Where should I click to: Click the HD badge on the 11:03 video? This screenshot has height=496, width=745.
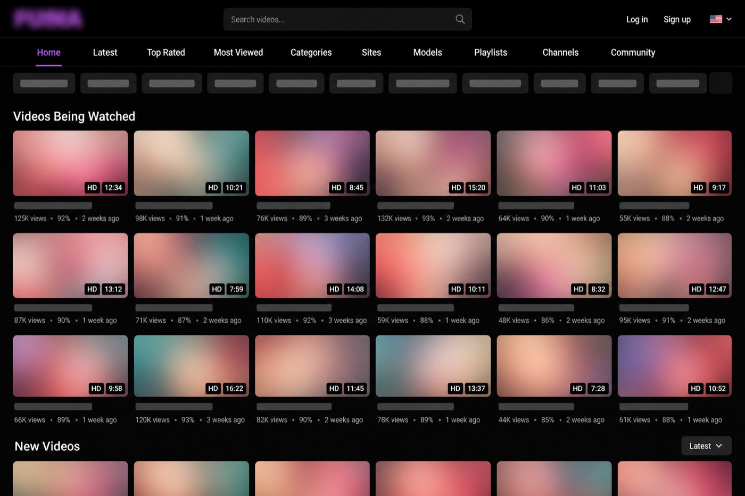pyautogui.click(x=576, y=188)
